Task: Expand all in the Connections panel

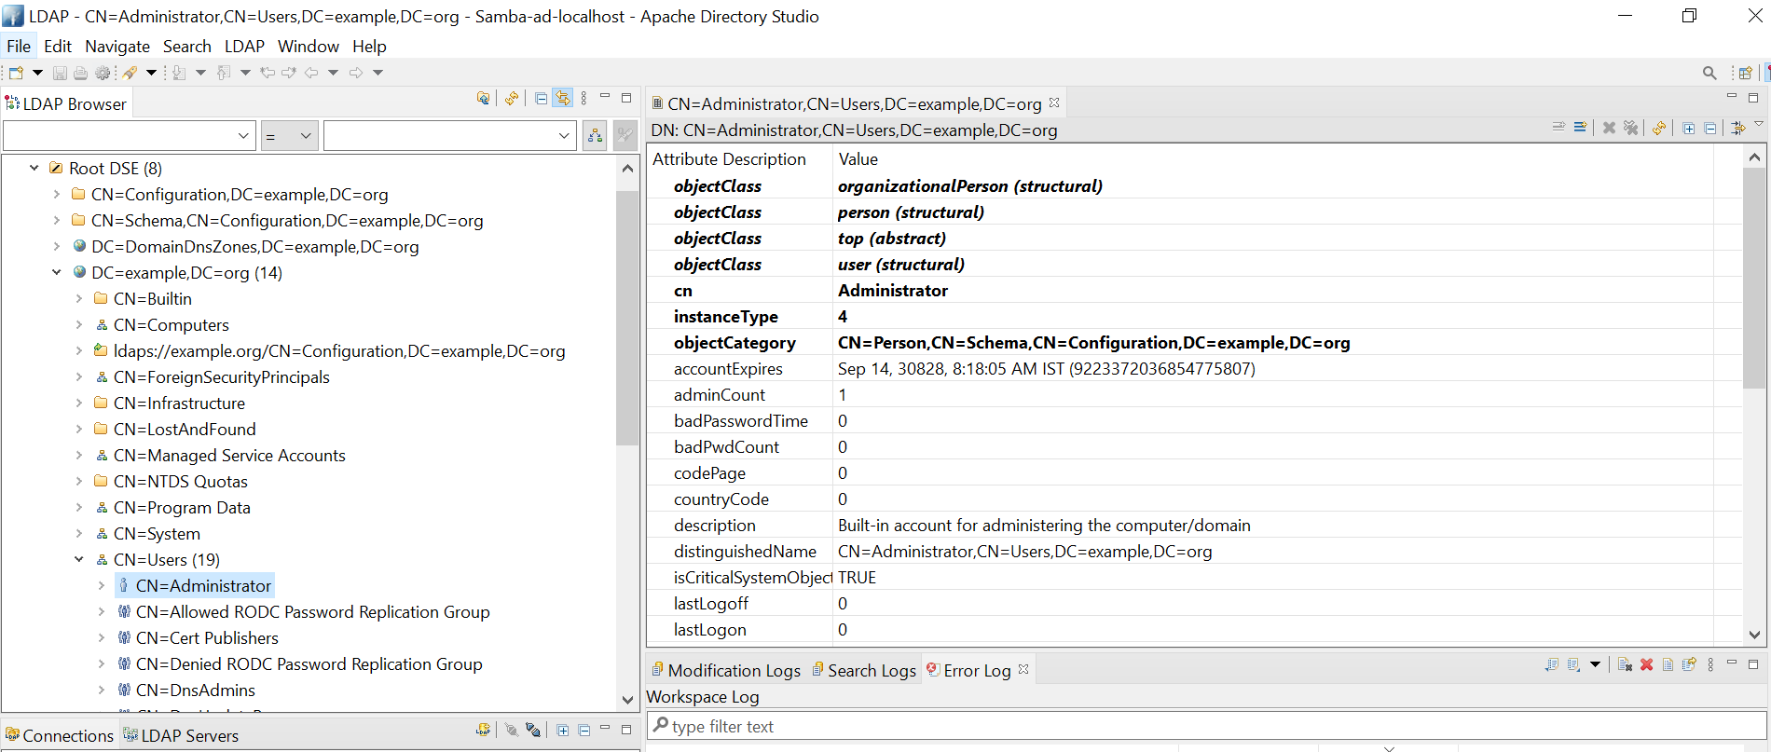Action: point(563,730)
